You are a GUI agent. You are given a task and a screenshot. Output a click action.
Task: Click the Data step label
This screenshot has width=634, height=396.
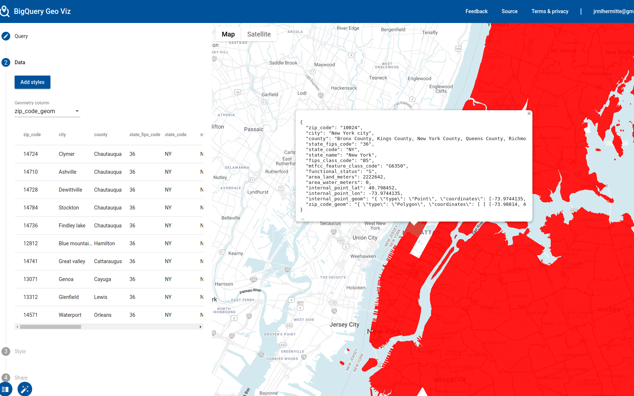point(20,62)
